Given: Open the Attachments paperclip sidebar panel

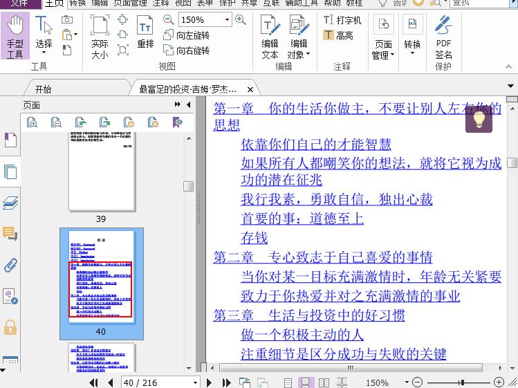Looking at the screenshot, I should point(10,265).
